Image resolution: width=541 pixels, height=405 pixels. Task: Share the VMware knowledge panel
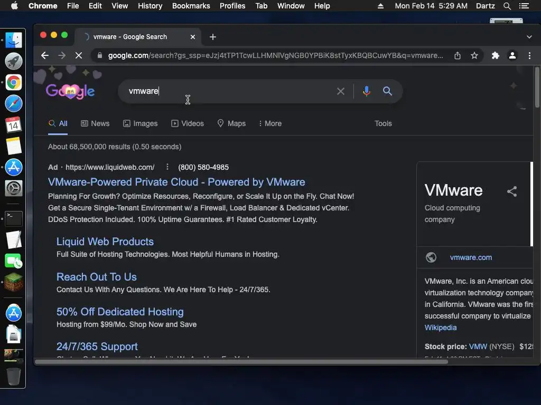[512, 191]
